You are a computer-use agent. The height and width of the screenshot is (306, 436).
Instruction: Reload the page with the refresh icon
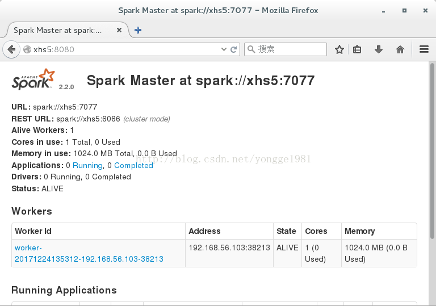233,49
